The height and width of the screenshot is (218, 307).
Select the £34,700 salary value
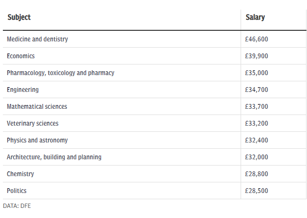(256, 90)
